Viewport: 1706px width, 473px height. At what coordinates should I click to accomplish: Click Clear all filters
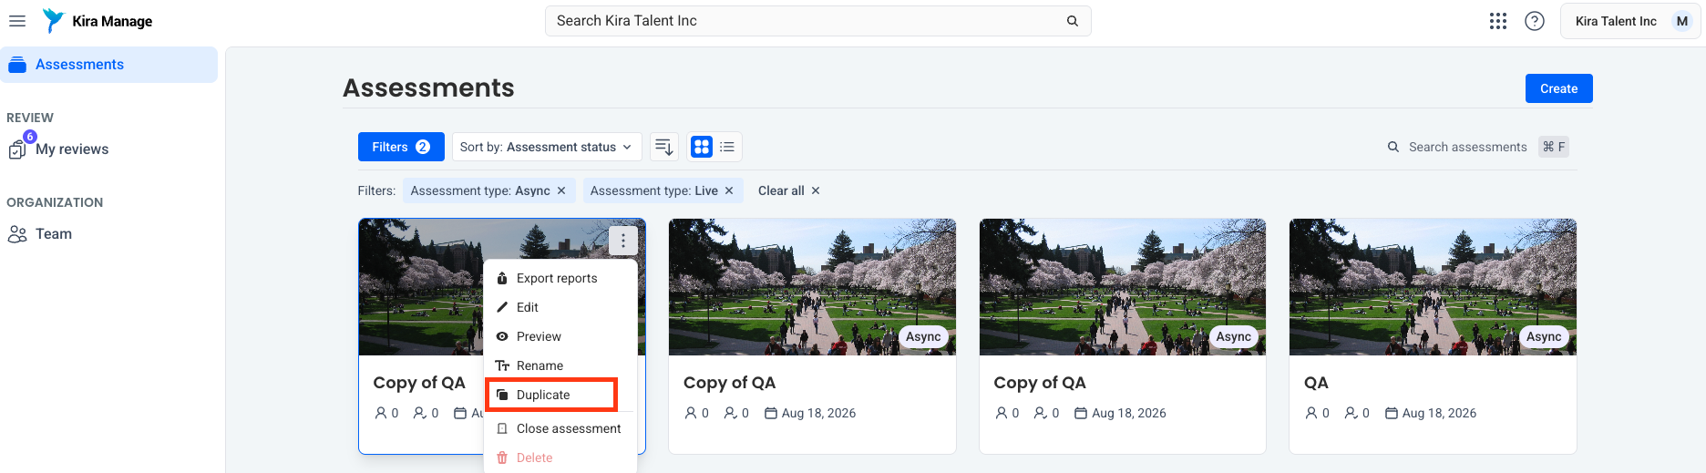point(789,190)
